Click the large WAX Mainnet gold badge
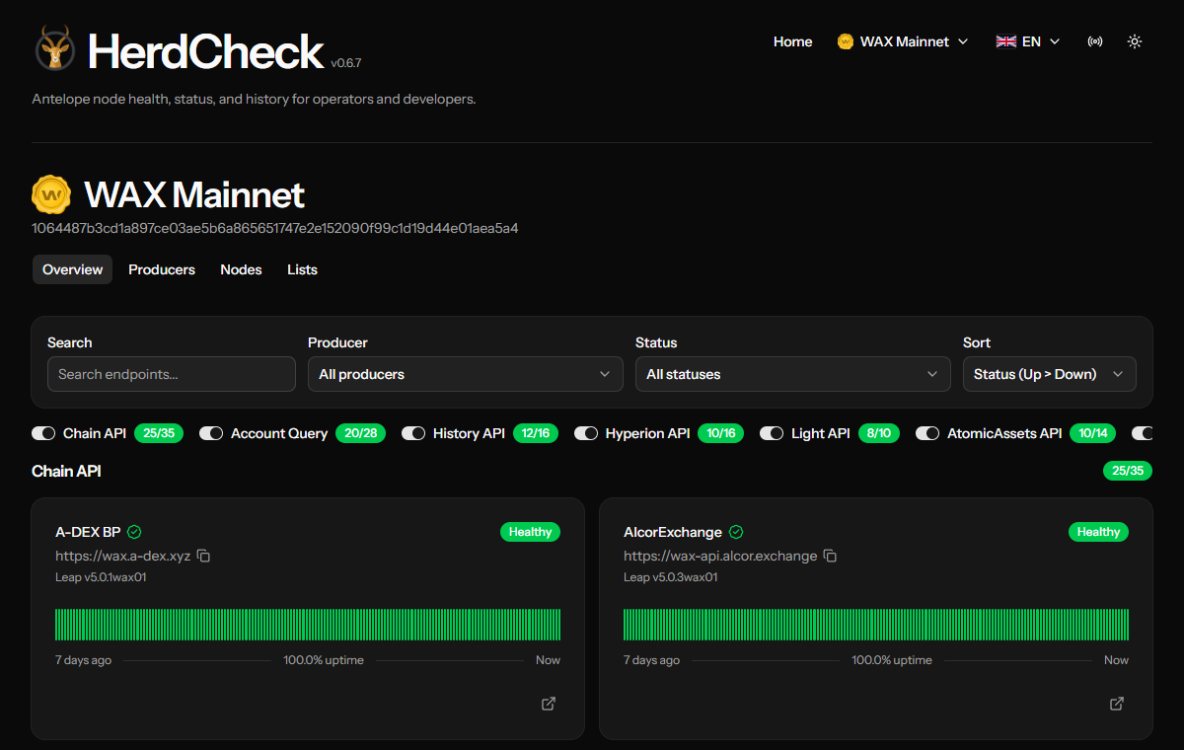This screenshot has height=750, width=1184. click(51, 194)
